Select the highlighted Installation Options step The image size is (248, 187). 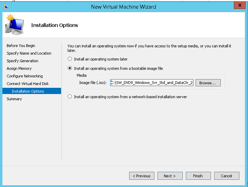[x=32, y=91]
